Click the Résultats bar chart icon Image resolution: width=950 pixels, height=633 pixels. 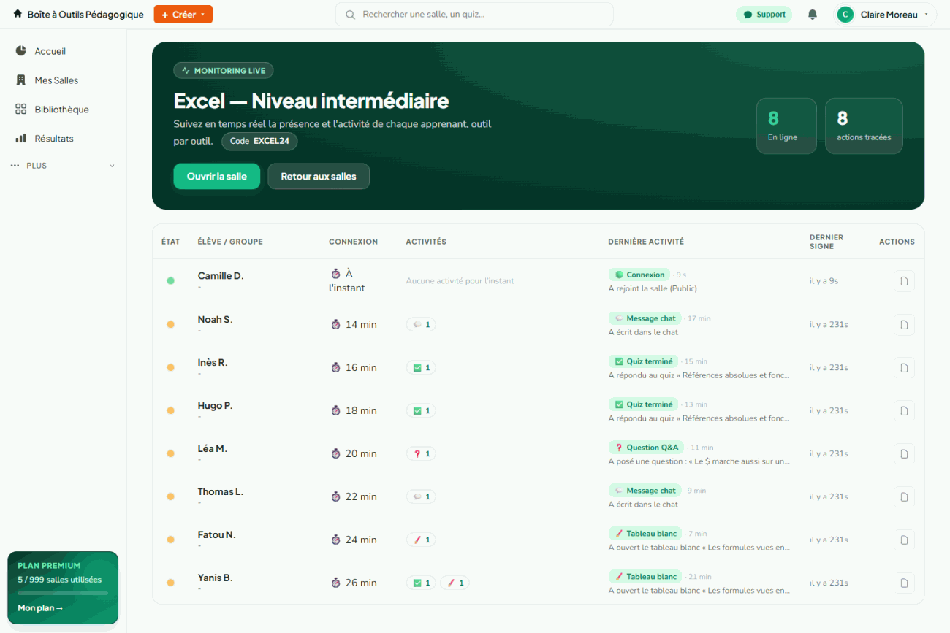20,139
